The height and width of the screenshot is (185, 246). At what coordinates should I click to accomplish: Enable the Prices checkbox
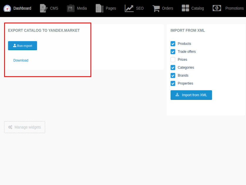point(173,60)
